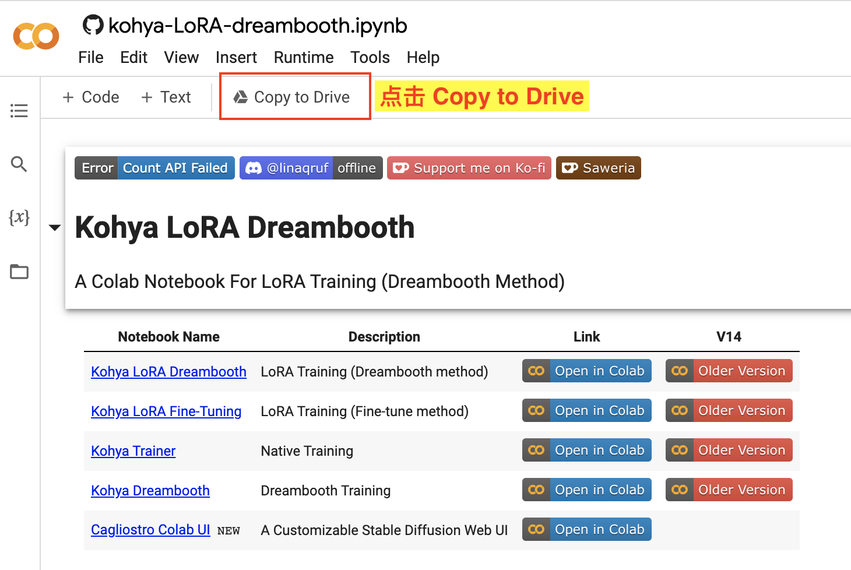Click the Search magnifier icon in sidebar
Viewport: 851px width, 570px height.
pyautogui.click(x=19, y=164)
